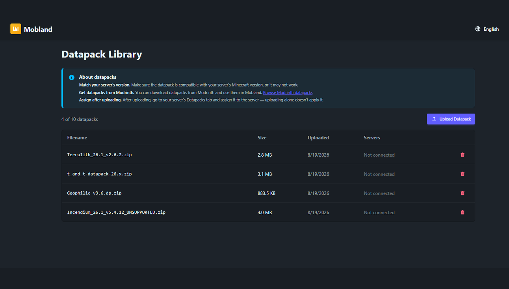The height and width of the screenshot is (289, 509).
Task: Click the Mobland logo icon
Action: (16, 29)
